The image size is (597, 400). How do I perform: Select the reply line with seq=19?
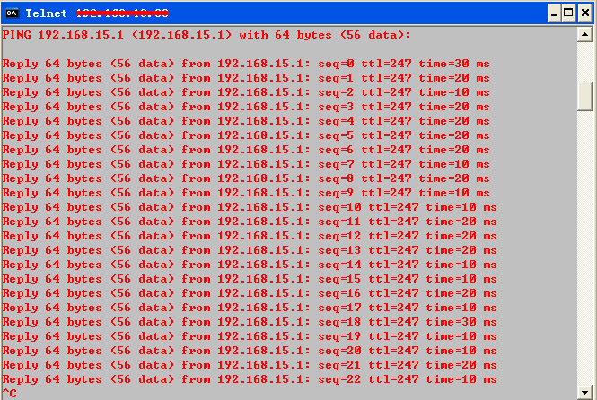tap(250, 336)
